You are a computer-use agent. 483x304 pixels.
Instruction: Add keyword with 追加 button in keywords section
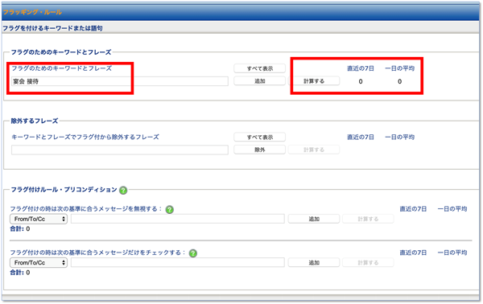point(260,81)
